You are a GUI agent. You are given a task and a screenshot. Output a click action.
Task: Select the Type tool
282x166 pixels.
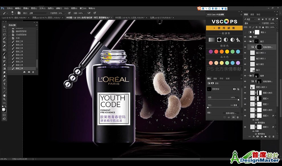4,84
